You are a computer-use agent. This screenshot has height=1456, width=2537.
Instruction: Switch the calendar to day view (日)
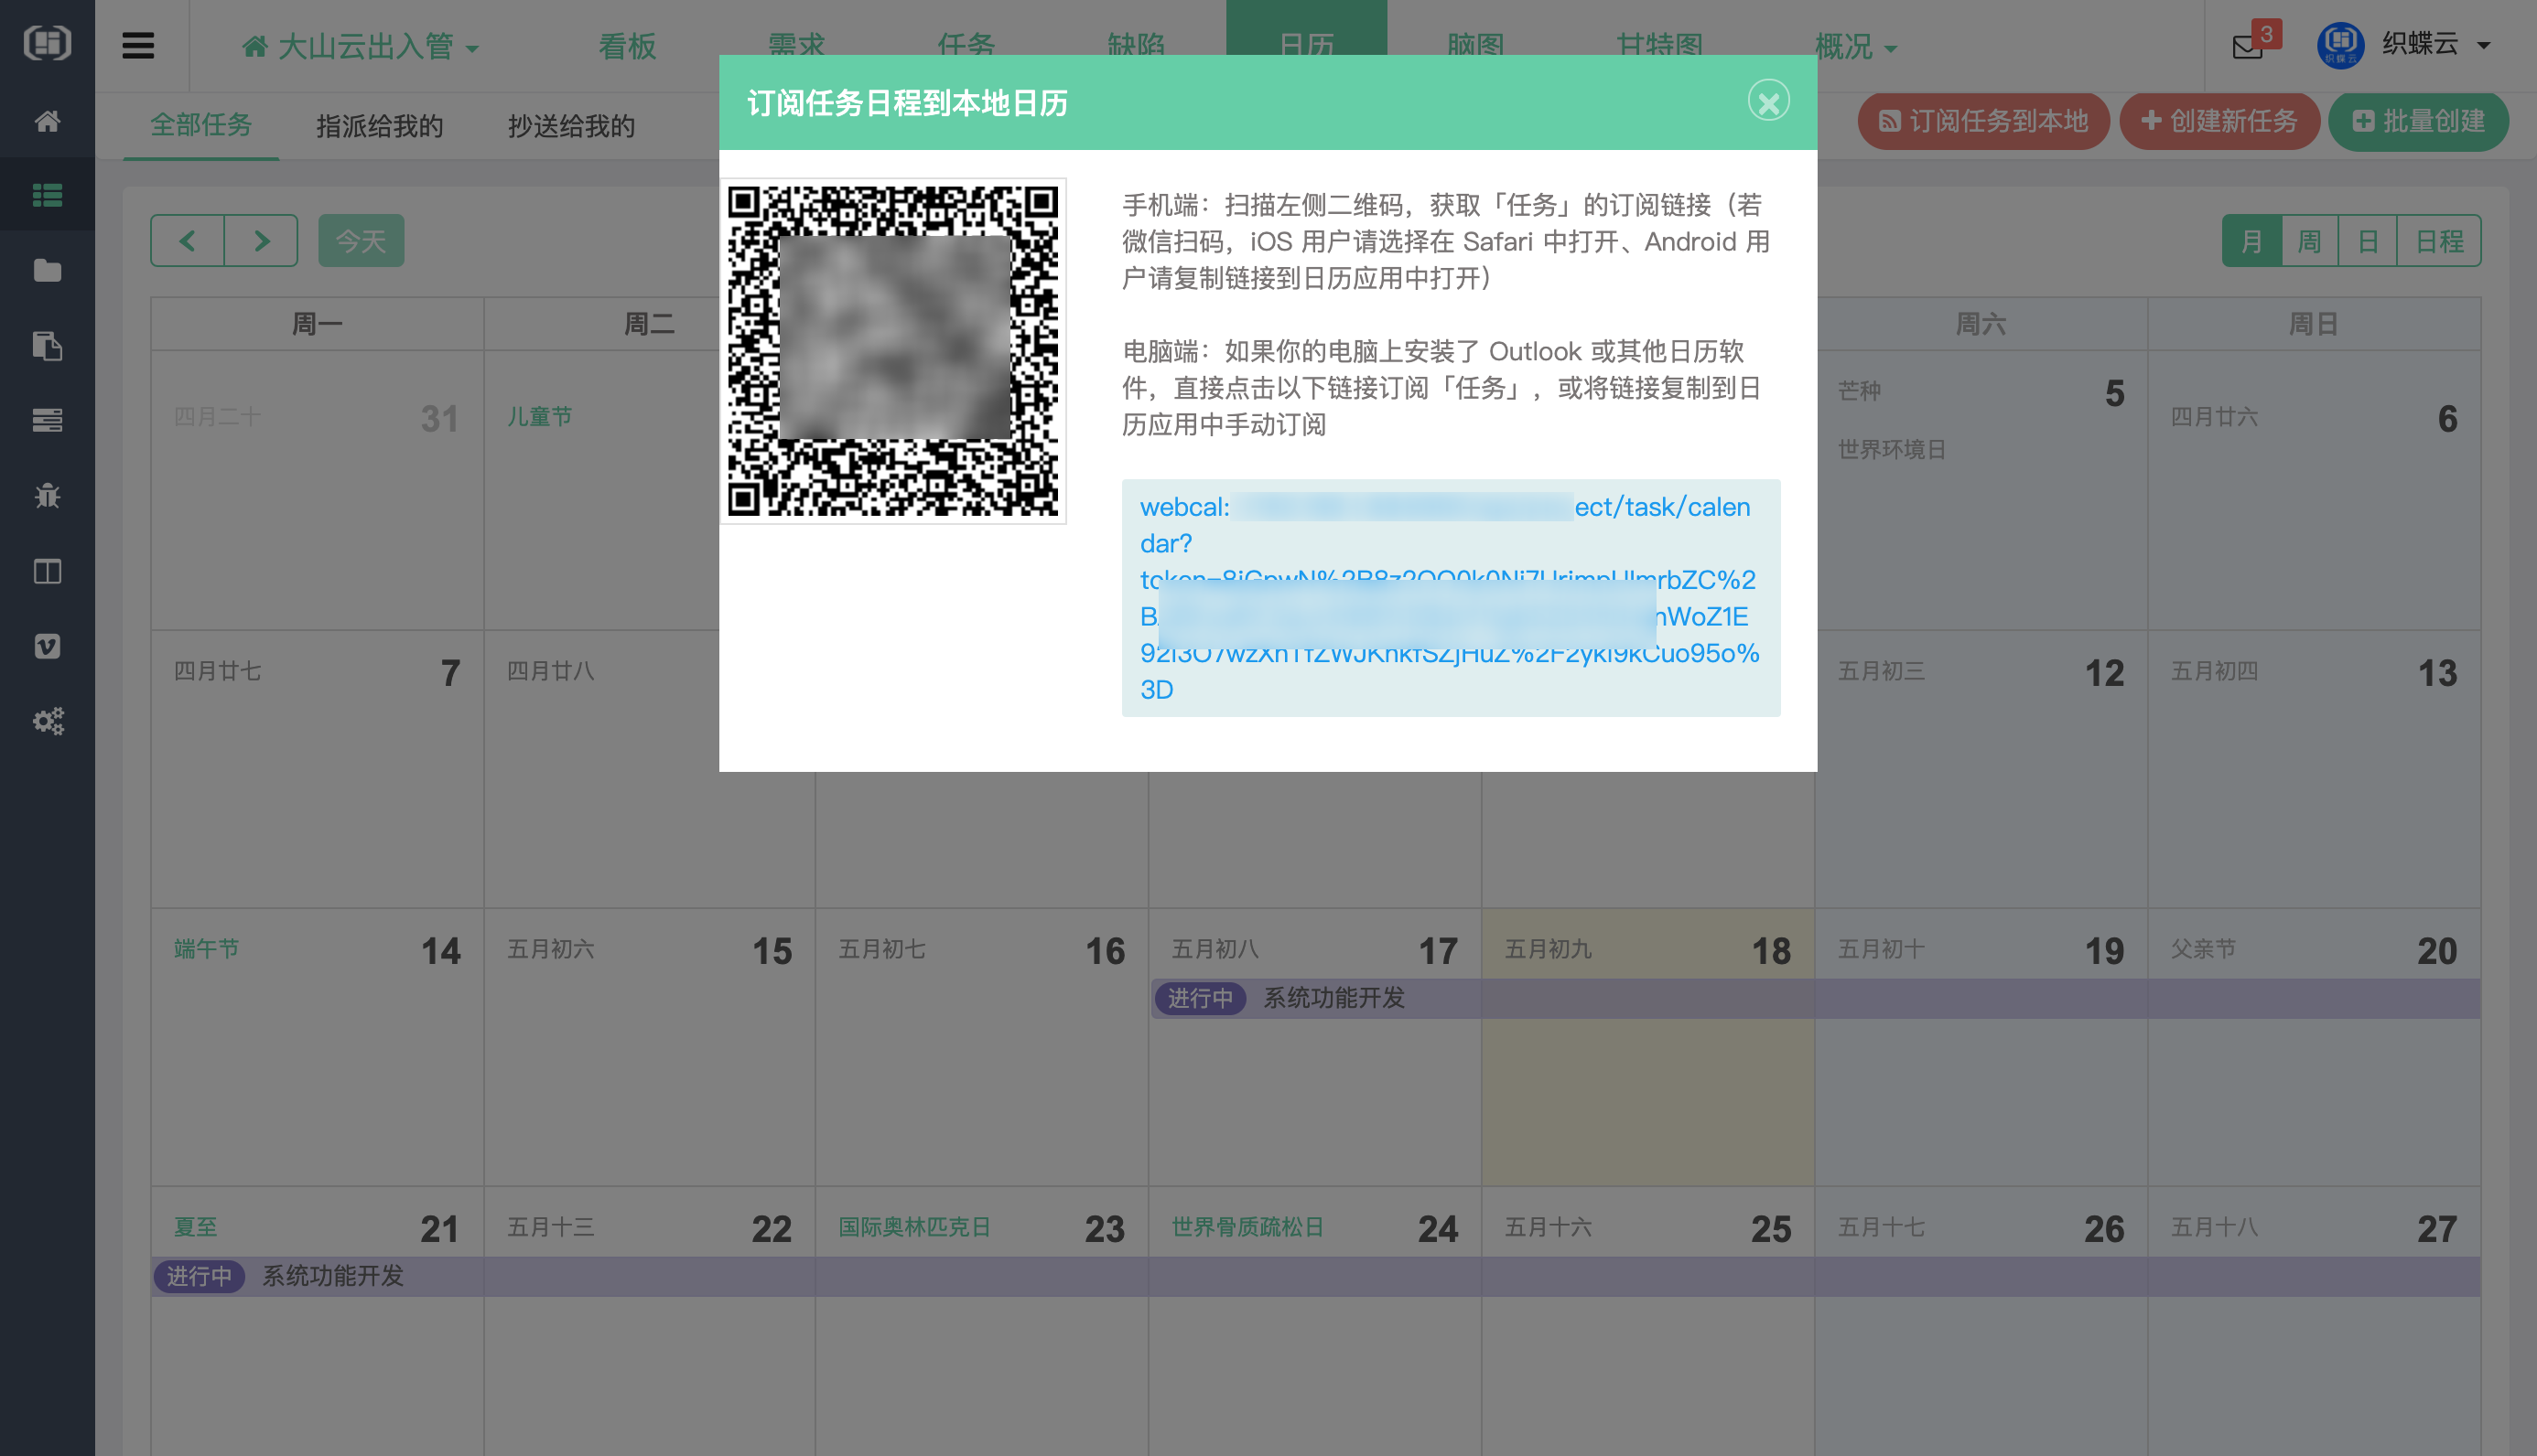pos(2367,241)
